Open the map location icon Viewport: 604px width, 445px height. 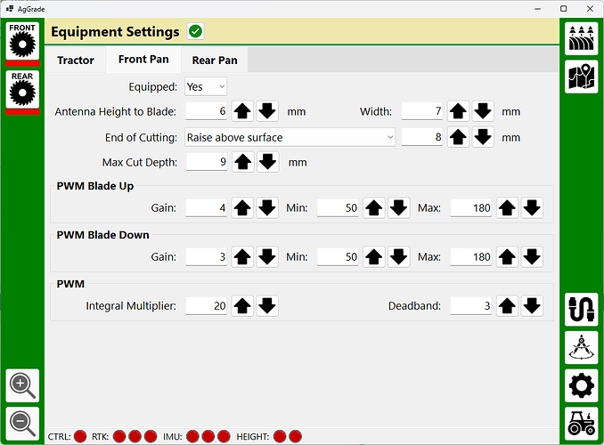[581, 77]
